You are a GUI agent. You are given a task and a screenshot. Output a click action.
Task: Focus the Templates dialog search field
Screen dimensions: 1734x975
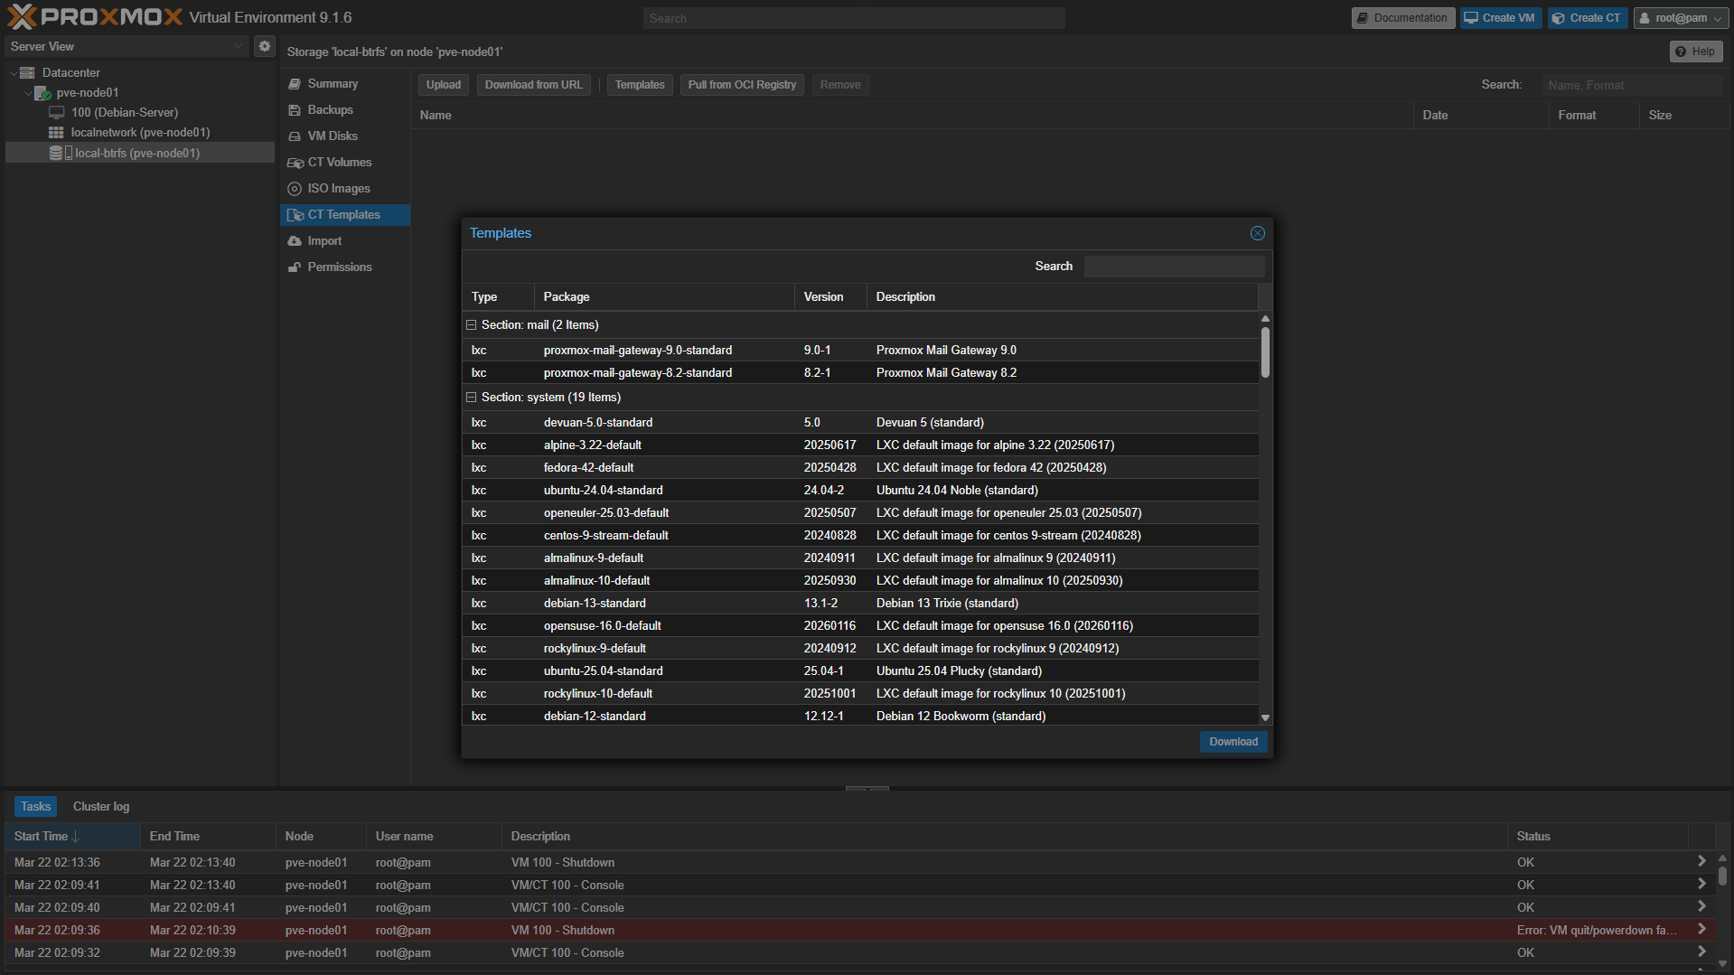click(x=1174, y=266)
